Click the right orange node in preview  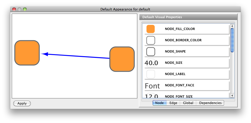122,59
